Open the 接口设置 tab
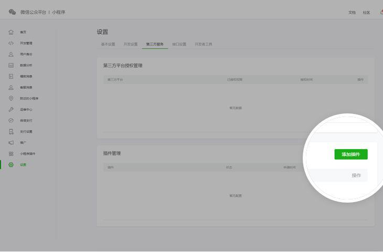The height and width of the screenshot is (252, 383). click(x=179, y=44)
